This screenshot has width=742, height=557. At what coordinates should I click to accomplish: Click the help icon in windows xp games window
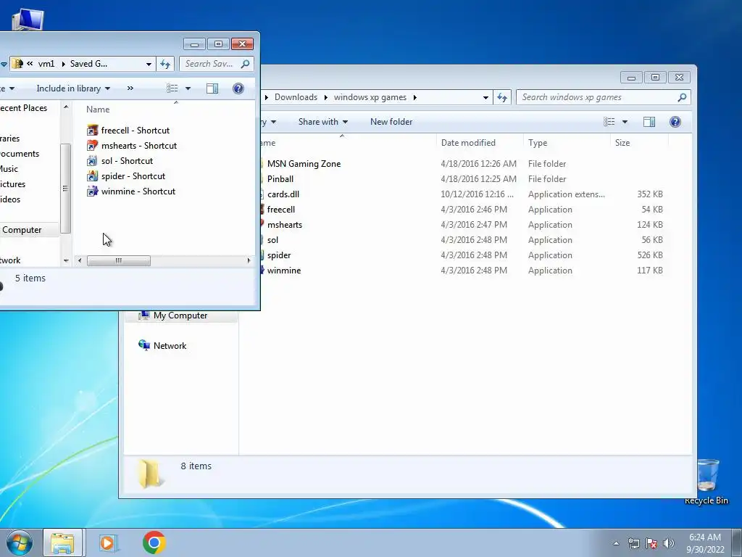point(675,122)
